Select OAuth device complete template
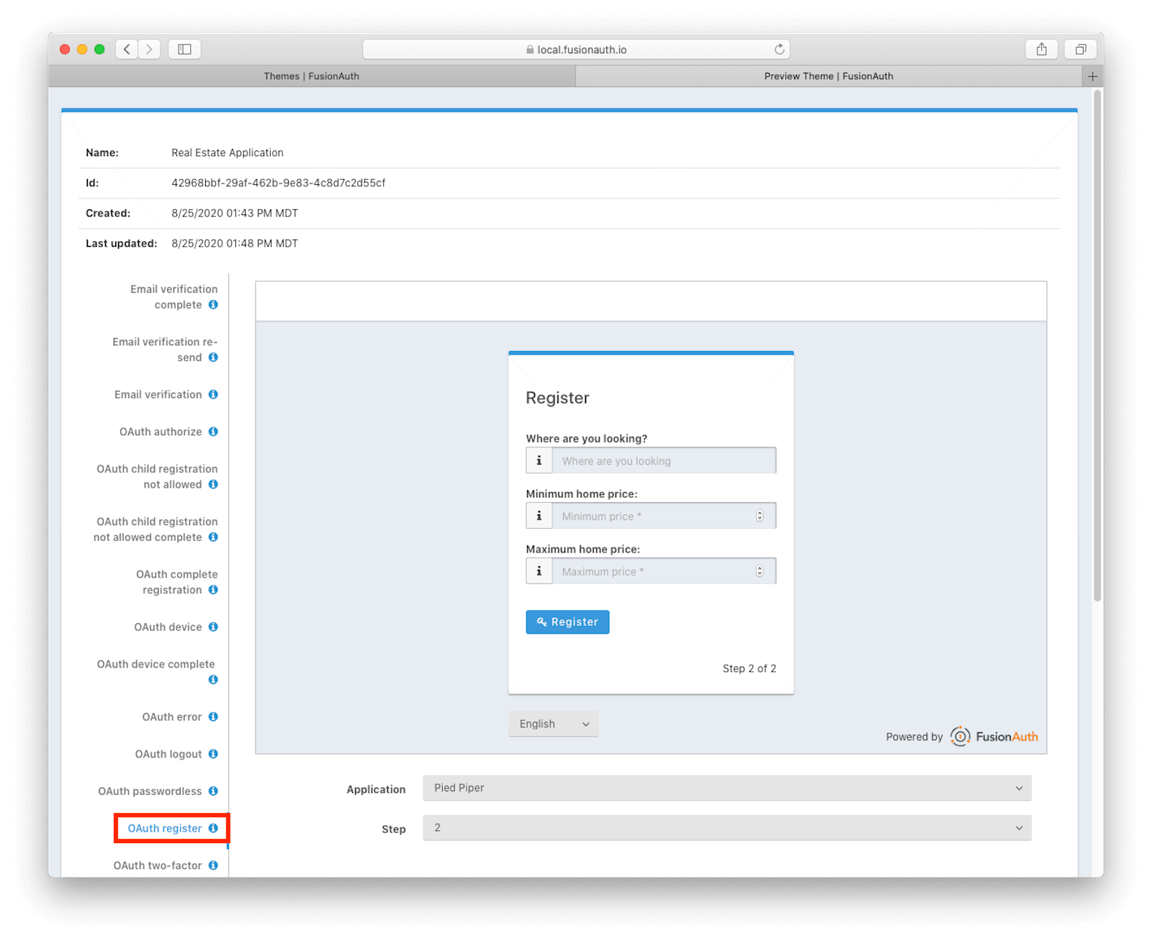The width and height of the screenshot is (1152, 941). (156, 664)
